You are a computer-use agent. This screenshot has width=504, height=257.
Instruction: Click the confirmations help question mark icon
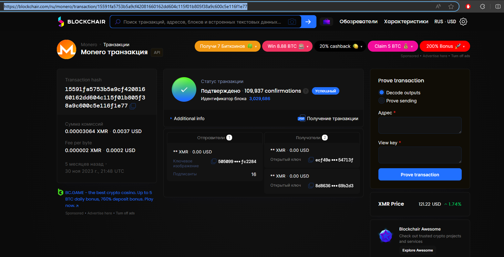(305, 91)
